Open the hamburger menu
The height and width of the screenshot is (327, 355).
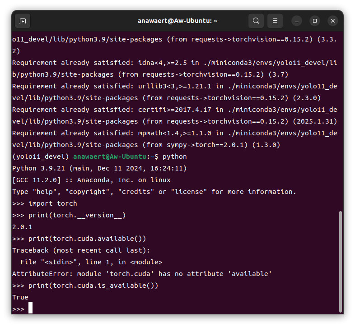[275, 21]
